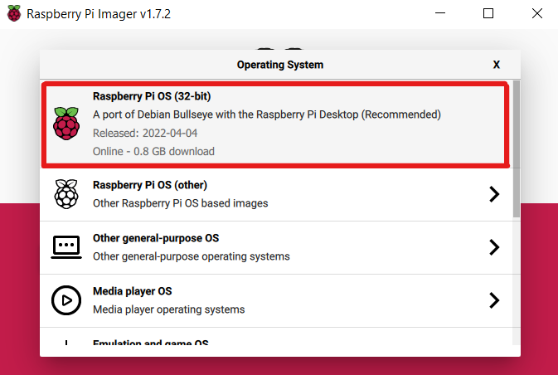
Task: Minimize the Raspberry Pi Imager window
Action: click(440, 13)
